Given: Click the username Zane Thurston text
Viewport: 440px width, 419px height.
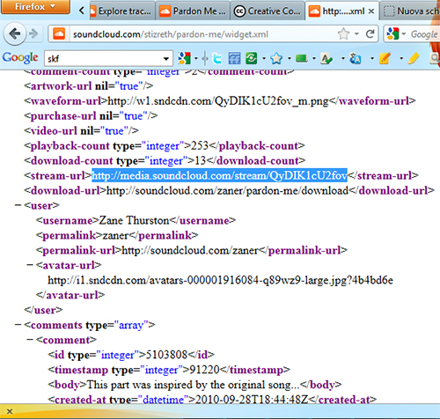Looking at the screenshot, I should pyautogui.click(x=134, y=220).
